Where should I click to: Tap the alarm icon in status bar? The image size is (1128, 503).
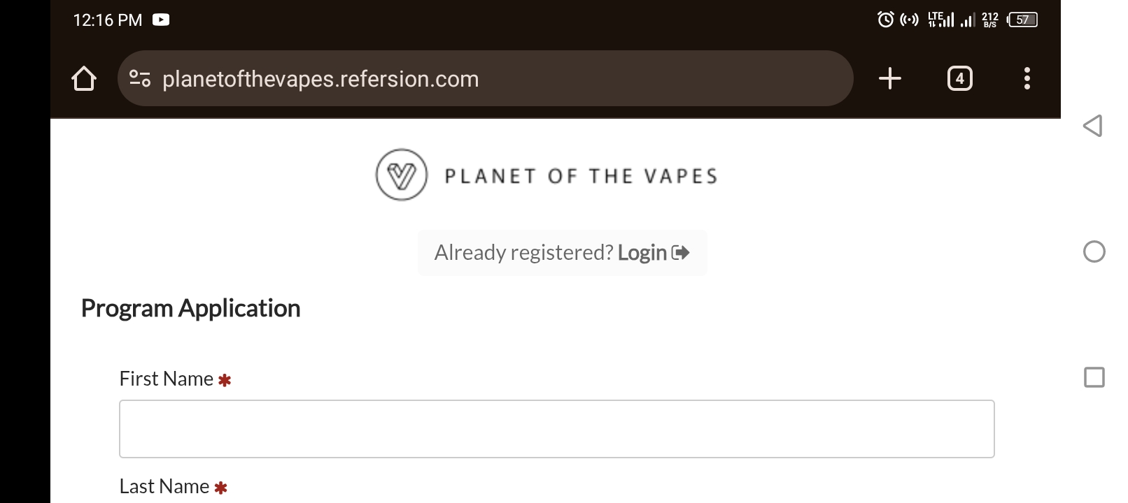click(885, 20)
